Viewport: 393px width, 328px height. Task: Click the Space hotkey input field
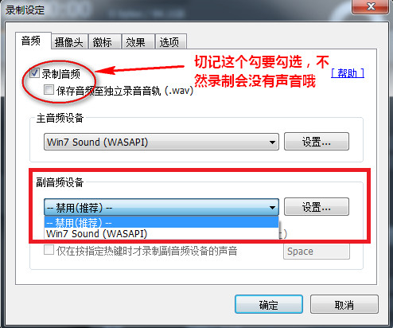317,252
